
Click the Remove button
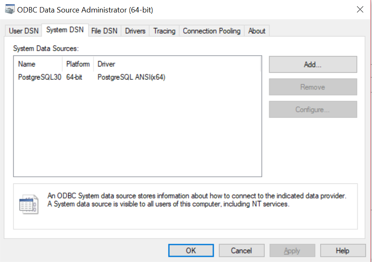point(313,87)
